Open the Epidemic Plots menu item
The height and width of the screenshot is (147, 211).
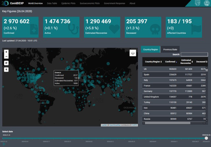click(x=68, y=3)
